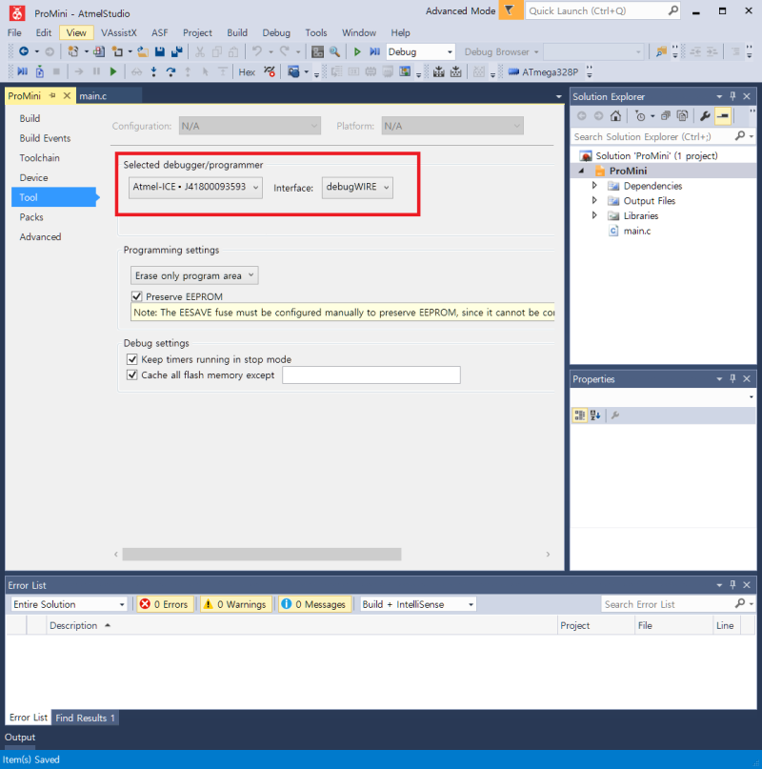
Task: Expand the Dependencies tree node
Action: 594,186
